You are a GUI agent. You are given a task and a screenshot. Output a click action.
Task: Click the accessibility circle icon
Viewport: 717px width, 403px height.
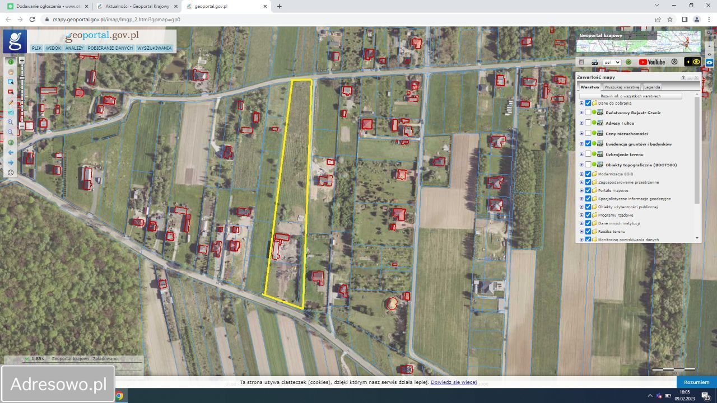[x=674, y=62]
